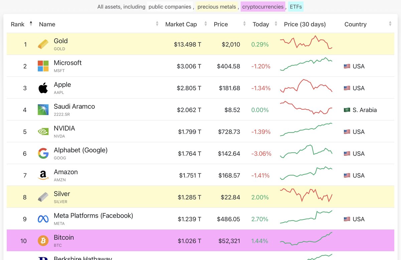Click the Amazon logo icon
The width and height of the screenshot is (401, 260).
click(x=43, y=175)
